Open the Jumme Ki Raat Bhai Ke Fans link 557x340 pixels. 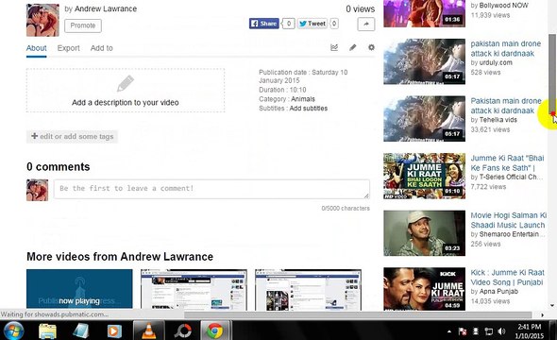[x=507, y=163]
